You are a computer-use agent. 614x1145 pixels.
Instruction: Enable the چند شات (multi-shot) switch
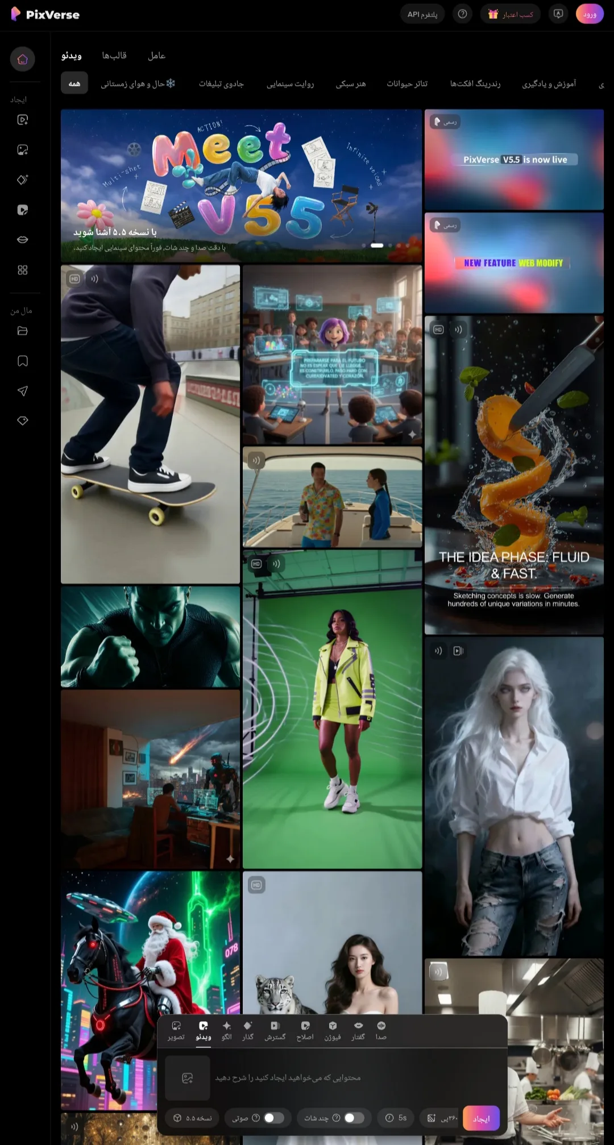pyautogui.click(x=354, y=1118)
